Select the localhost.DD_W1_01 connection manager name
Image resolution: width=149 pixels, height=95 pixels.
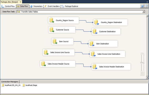point(13,85)
